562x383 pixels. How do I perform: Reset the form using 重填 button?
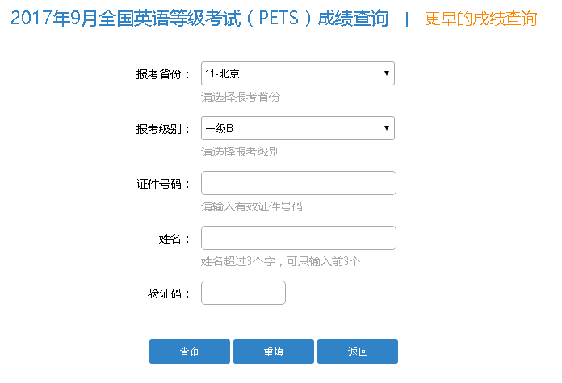pos(274,352)
